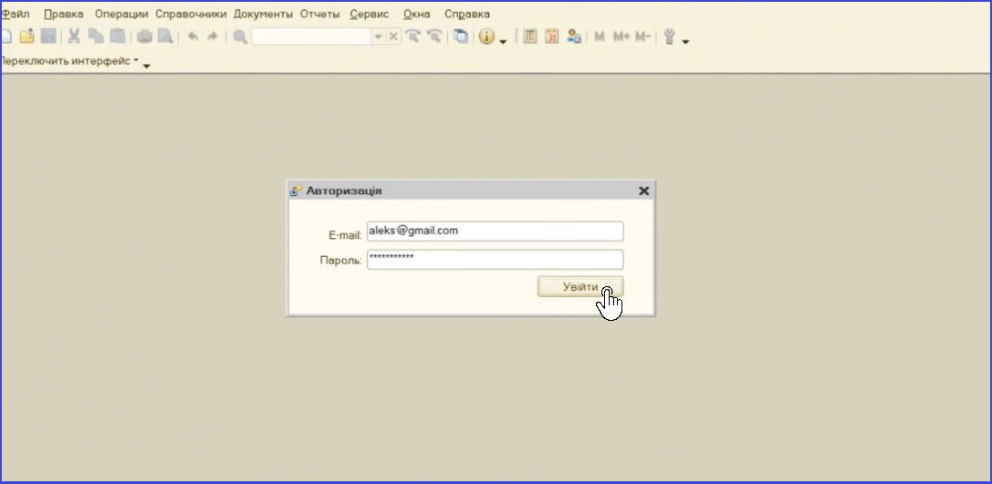Click the M memory button
The image size is (992, 484).
tap(599, 36)
